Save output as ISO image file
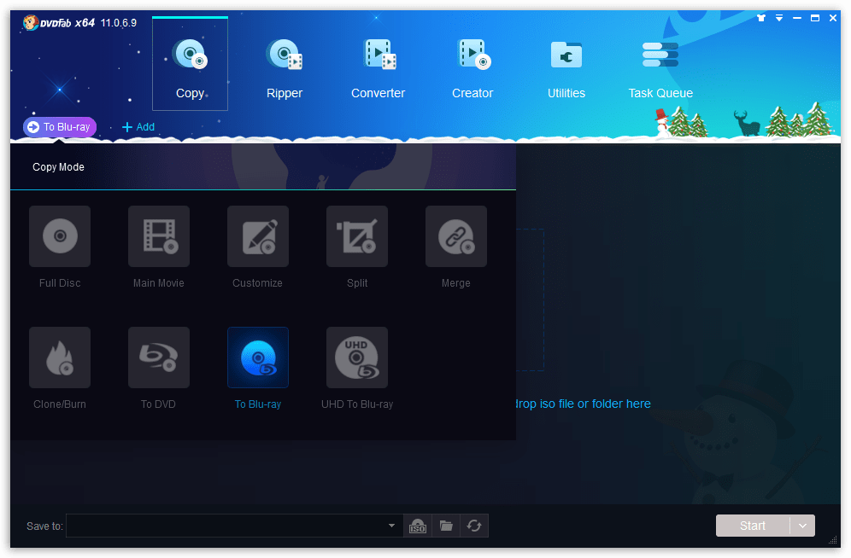Image resolution: width=851 pixels, height=558 pixels. pyautogui.click(x=417, y=526)
